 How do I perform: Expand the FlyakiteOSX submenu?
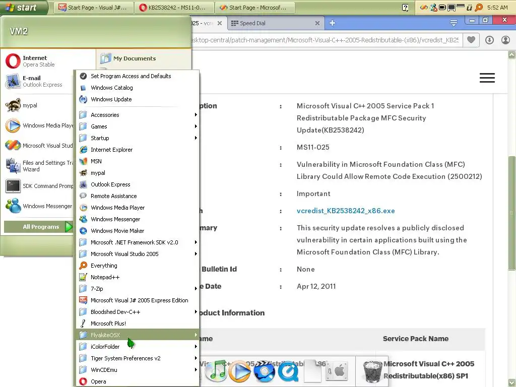point(138,335)
